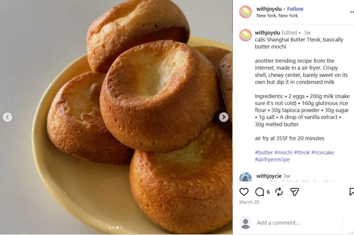Image resolution: width=354 pixels, height=235 pixels.
Task: Go to the next photo in carousel
Action: pyautogui.click(x=224, y=117)
